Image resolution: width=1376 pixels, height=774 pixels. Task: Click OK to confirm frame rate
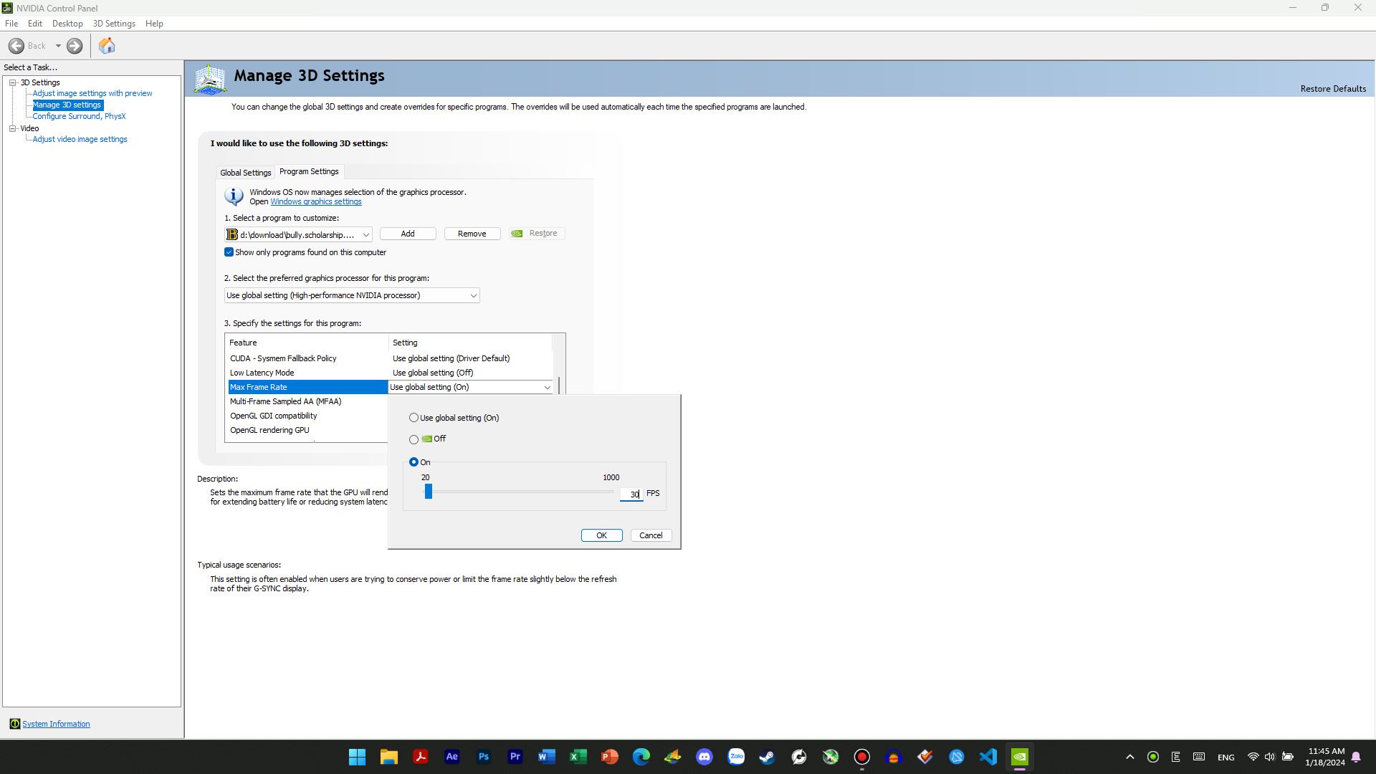(x=601, y=535)
